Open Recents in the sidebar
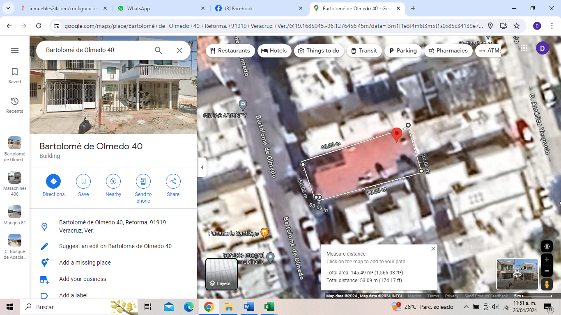The width and height of the screenshot is (561, 315). point(15,105)
